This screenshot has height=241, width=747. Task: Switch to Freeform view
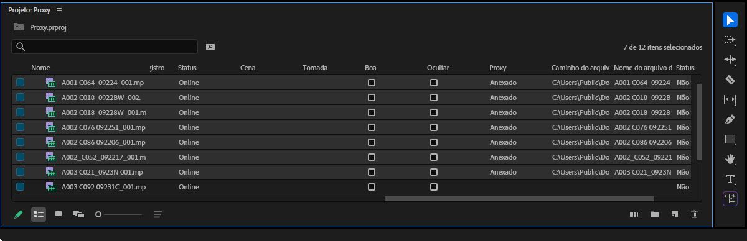coord(78,214)
